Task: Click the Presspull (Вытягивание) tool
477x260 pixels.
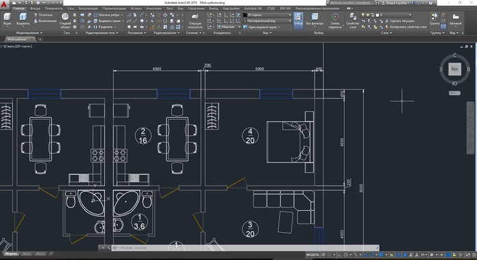Action: 45,20
